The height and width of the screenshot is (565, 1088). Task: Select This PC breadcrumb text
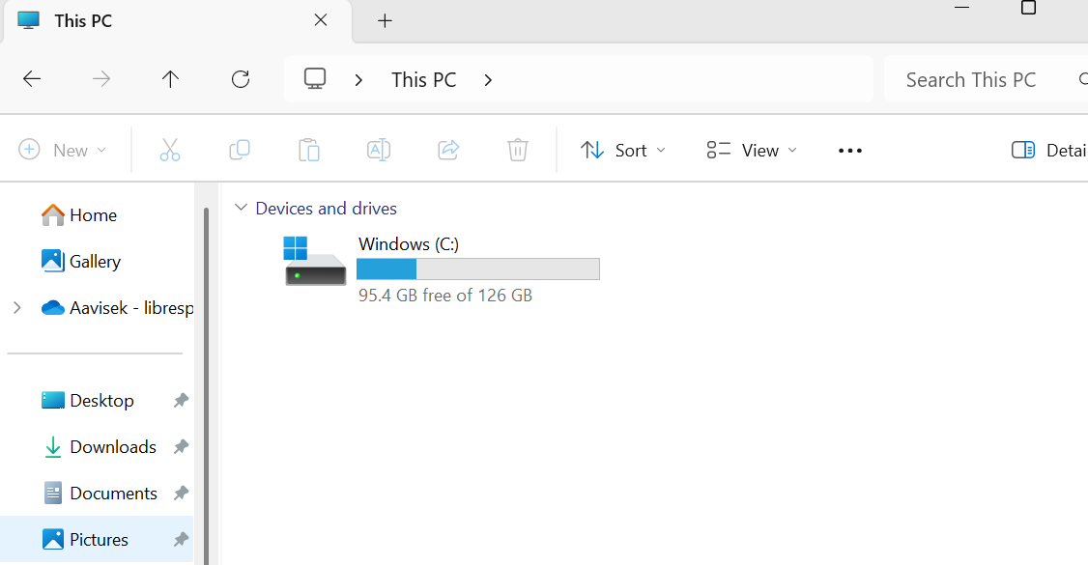point(423,80)
